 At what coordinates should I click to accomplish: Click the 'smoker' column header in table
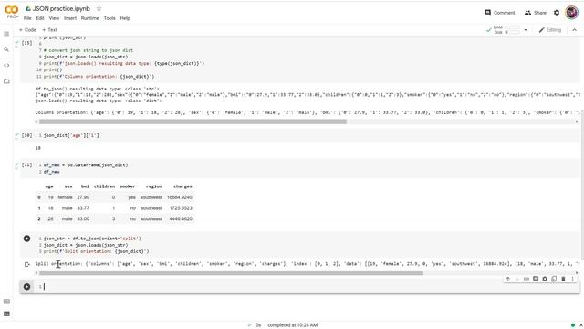pos(128,186)
